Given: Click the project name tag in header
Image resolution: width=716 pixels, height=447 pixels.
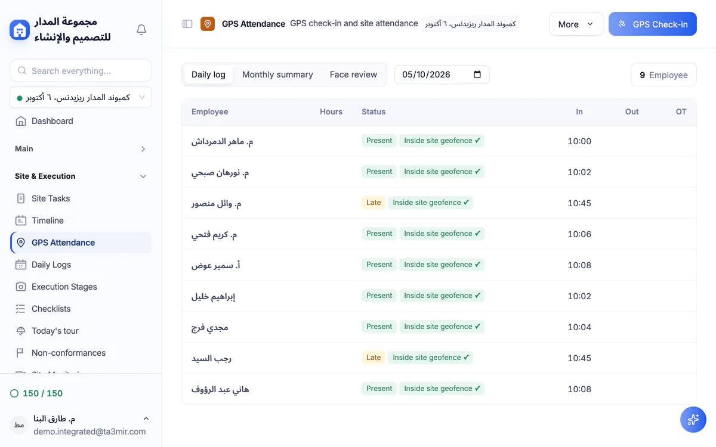Looking at the screenshot, I should pos(470,24).
